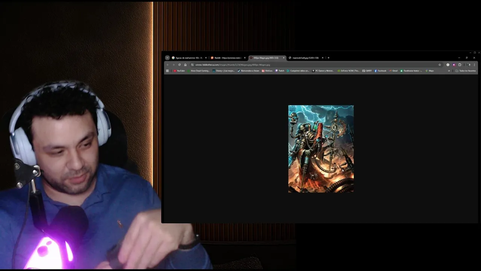Viewport: 481px width, 271px height.
Task: Reload the current page
Action: point(179,65)
